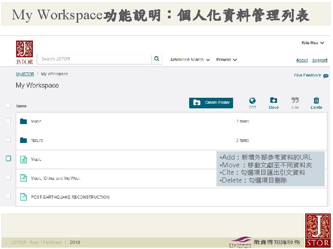Open the Support link

(320, 60)
